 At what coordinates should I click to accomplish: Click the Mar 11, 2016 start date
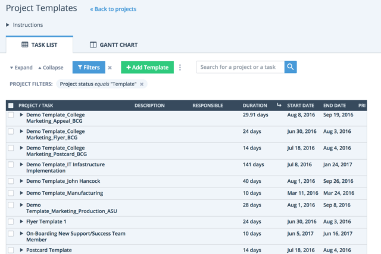click(x=302, y=193)
